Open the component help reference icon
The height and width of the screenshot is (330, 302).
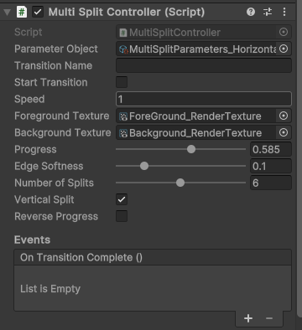(x=251, y=12)
